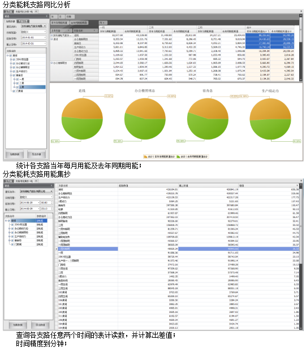The width and height of the screenshot is (306, 348).
Task: Toggle the 35KV变压器 checkbox in lower tree
Action: click(12, 225)
